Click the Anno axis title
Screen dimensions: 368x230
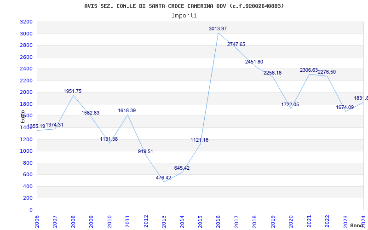[x=356, y=225]
